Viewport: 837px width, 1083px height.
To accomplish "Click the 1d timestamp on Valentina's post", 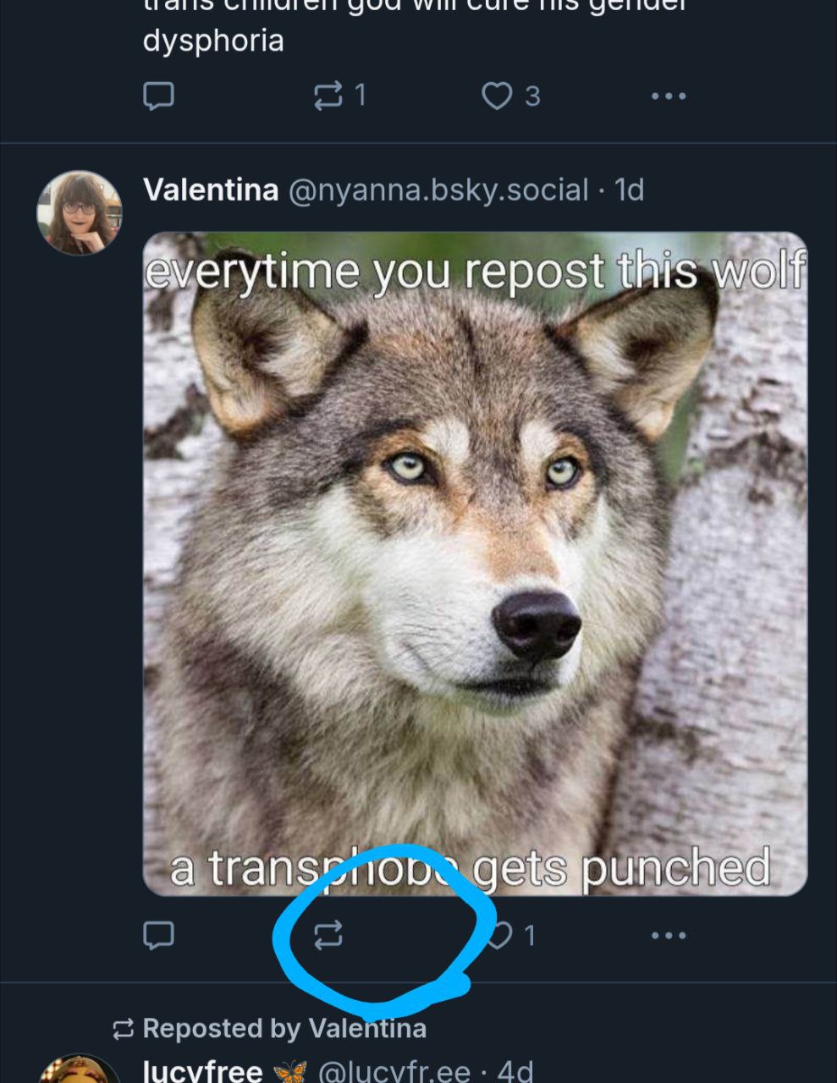I will 629,190.
